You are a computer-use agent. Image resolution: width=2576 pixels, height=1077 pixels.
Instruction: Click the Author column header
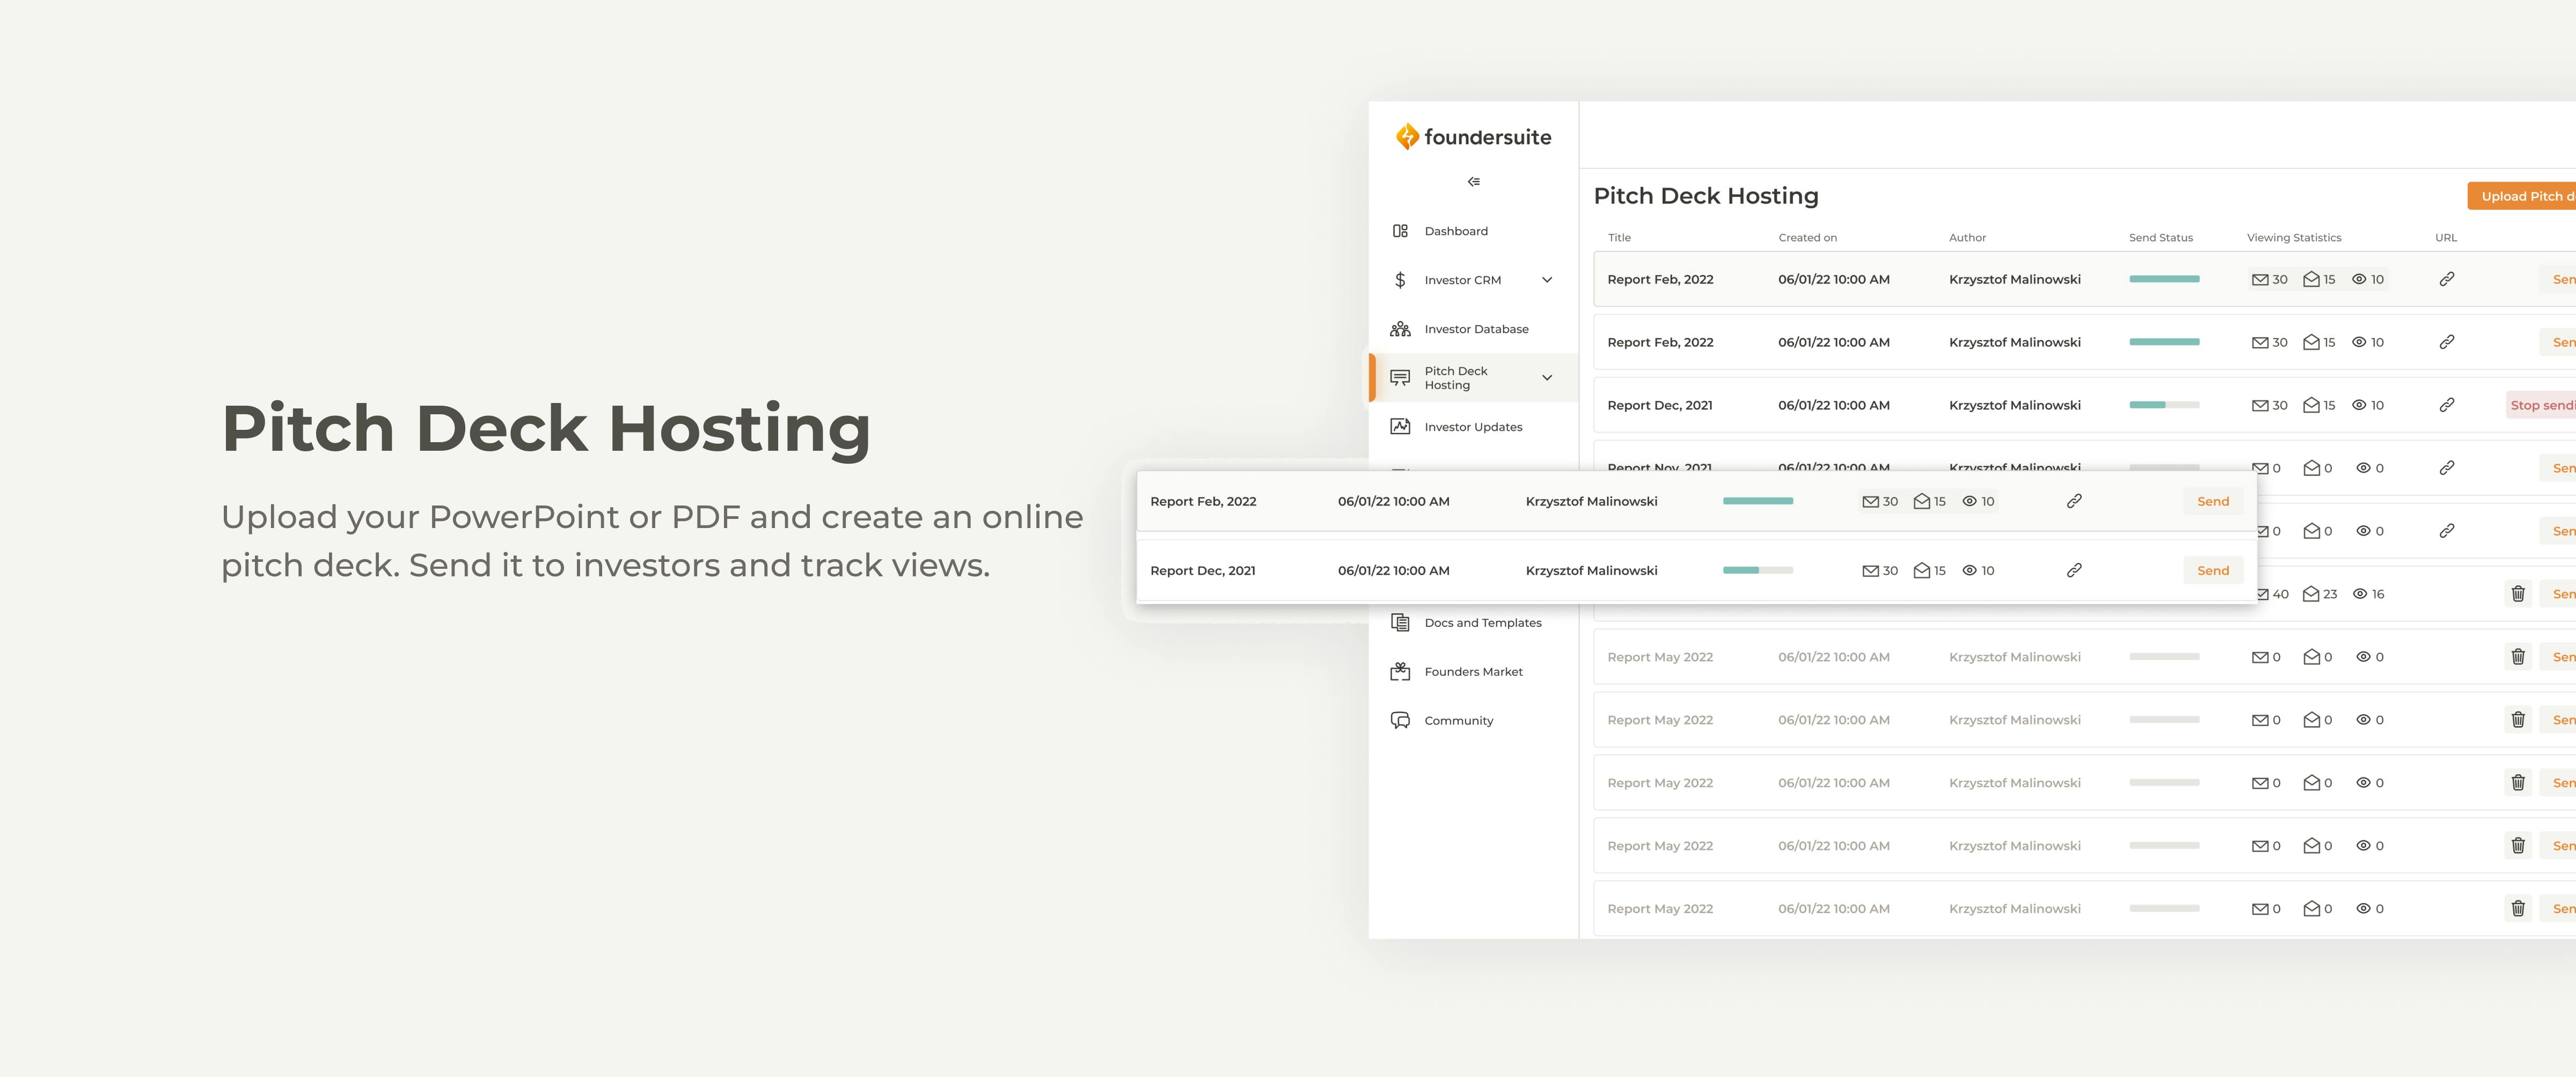[x=1967, y=238]
